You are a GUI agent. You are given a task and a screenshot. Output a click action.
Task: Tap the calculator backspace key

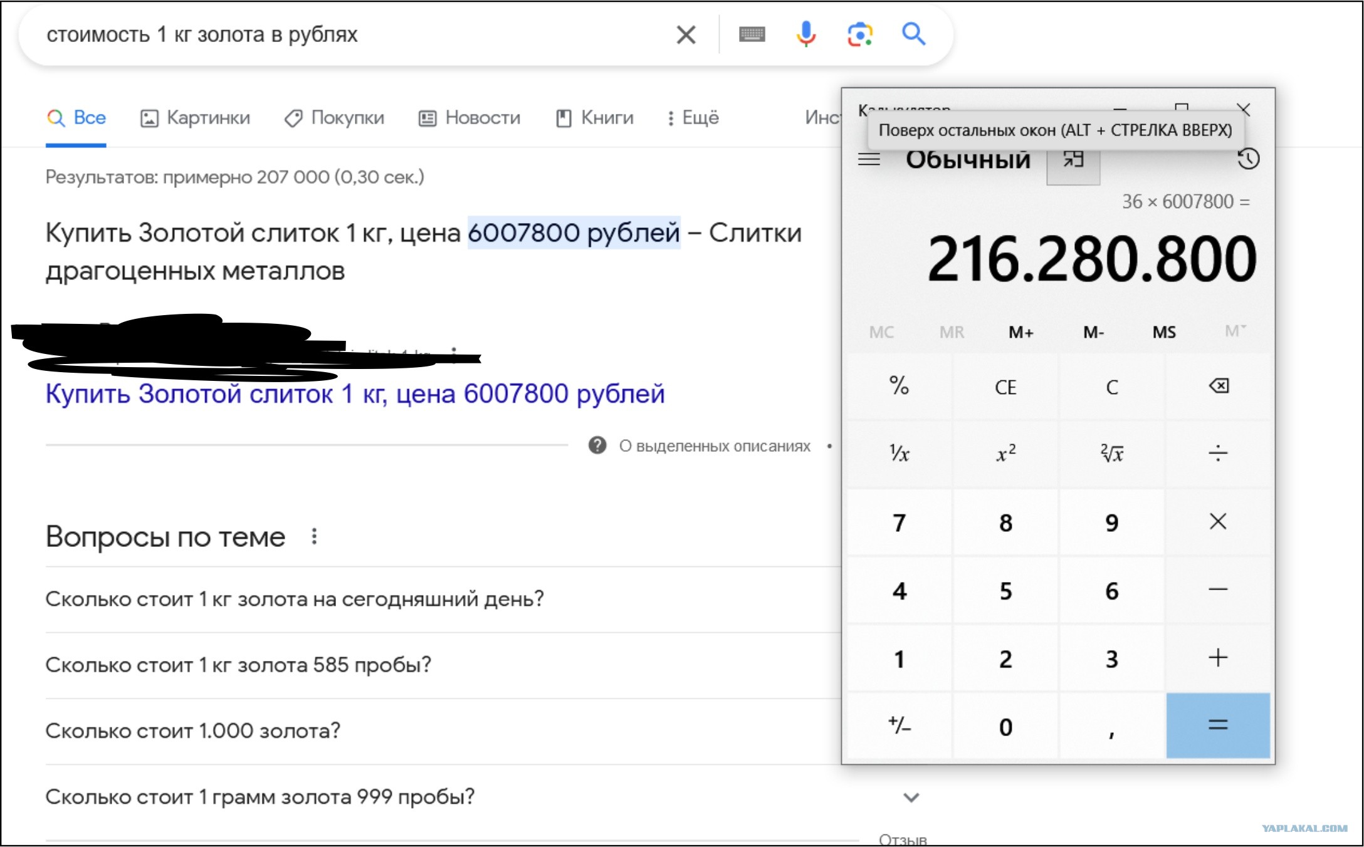(x=1218, y=386)
